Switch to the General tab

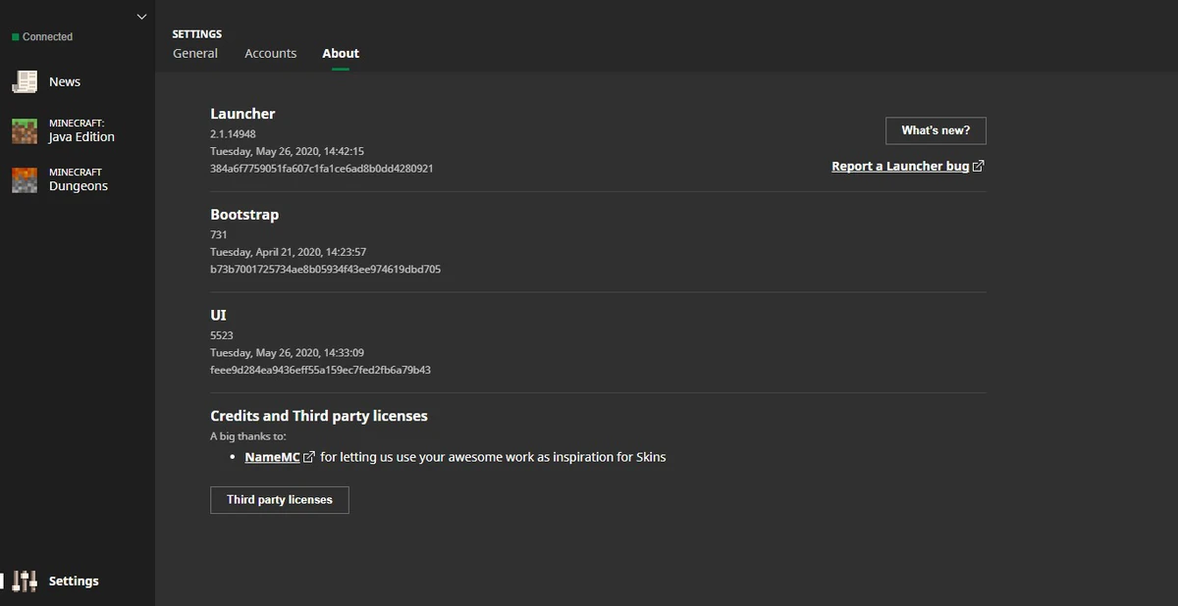[x=194, y=53]
